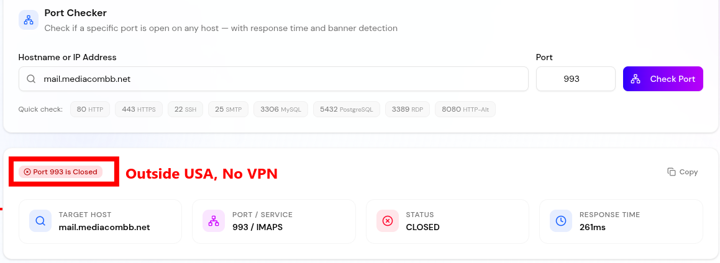The image size is (720, 263).
Task: Pick the 3389 RDP quick check
Action: tap(408, 109)
